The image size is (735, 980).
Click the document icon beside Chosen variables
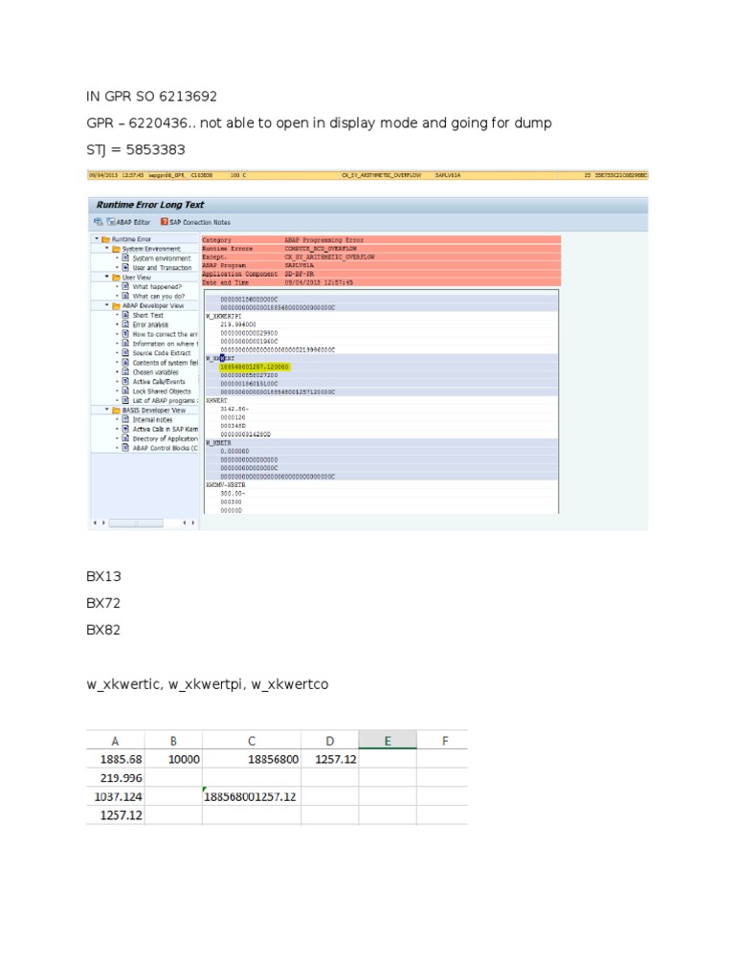coord(125,372)
